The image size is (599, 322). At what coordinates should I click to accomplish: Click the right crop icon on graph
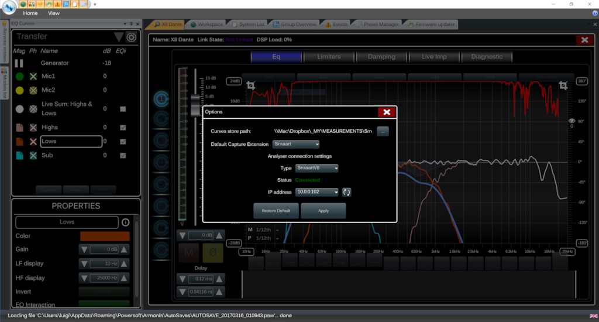[x=563, y=85]
